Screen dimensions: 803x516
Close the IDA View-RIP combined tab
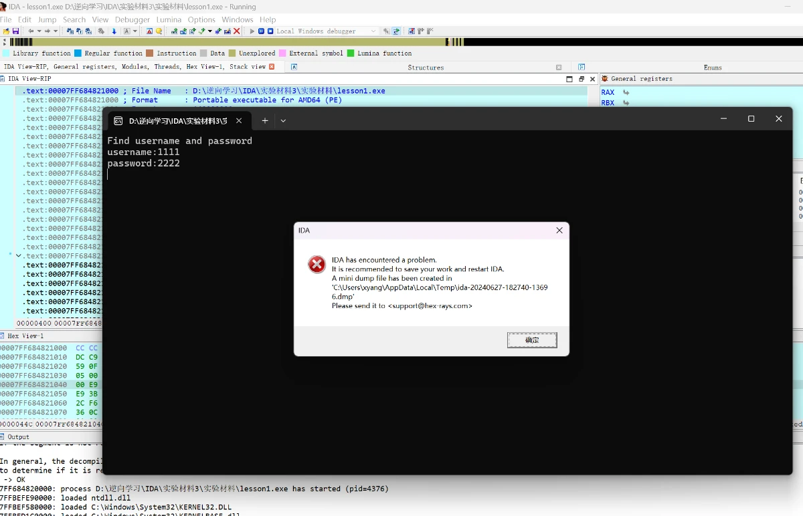(272, 67)
